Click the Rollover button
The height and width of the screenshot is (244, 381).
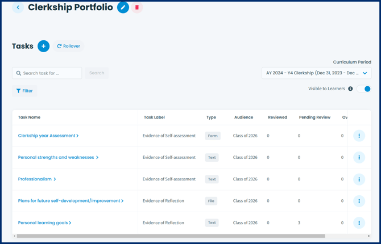[x=68, y=46]
